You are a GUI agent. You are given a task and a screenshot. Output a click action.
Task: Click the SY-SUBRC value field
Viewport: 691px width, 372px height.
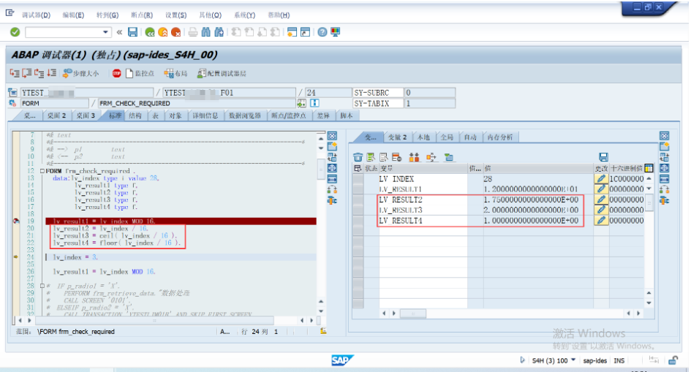[x=430, y=92]
